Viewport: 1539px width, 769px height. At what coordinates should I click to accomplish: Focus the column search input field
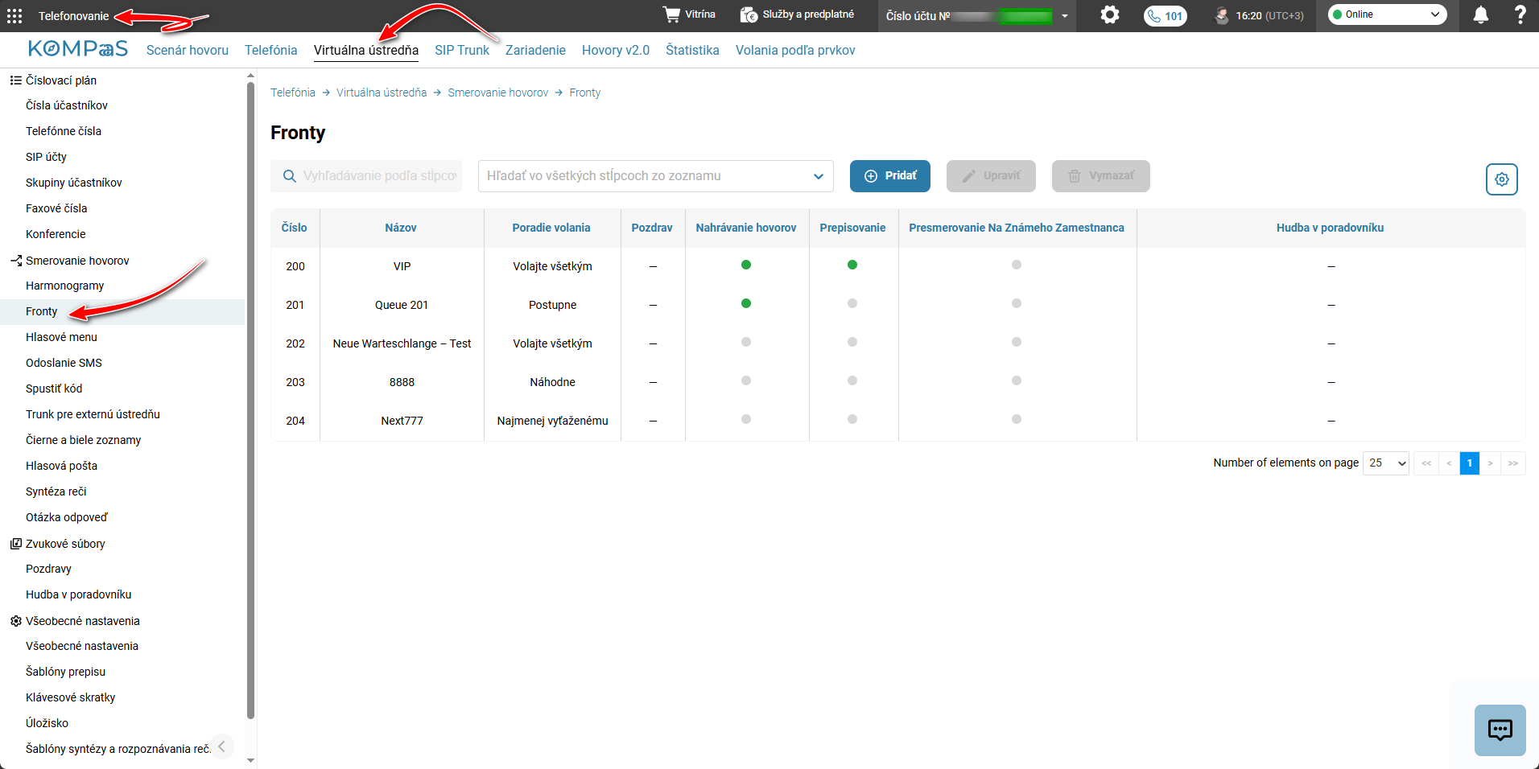tap(366, 176)
